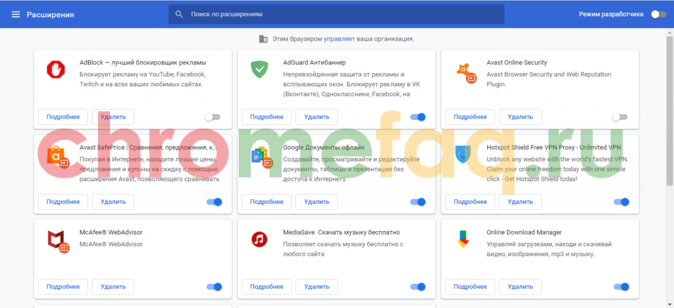Image resolution: width=674 pixels, height=308 pixels.
Task: Remove the Online Download Manager extension
Action: pyautogui.click(x=520, y=287)
